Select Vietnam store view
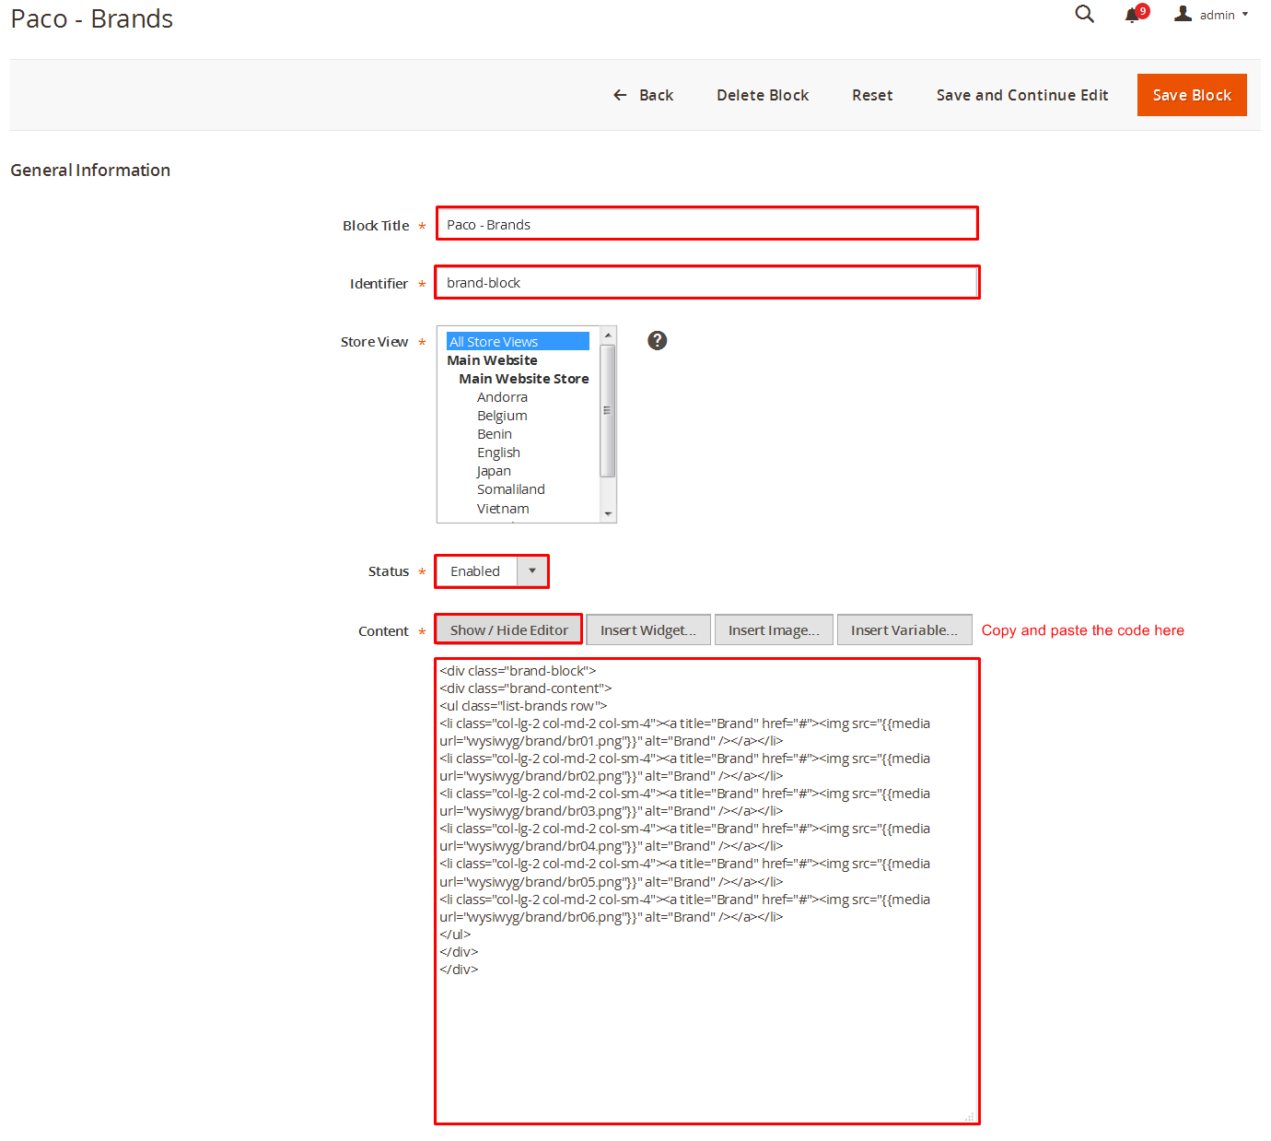The width and height of the screenshot is (1271, 1141). pyautogui.click(x=503, y=509)
